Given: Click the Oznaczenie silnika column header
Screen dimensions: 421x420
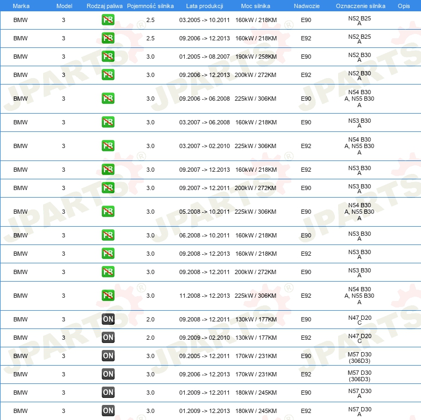Looking at the screenshot, I should (360, 5).
